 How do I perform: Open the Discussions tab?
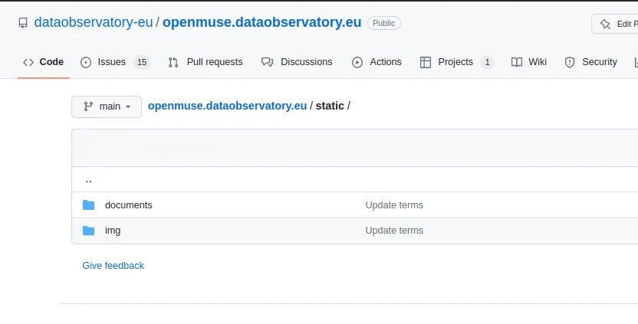[x=297, y=62]
